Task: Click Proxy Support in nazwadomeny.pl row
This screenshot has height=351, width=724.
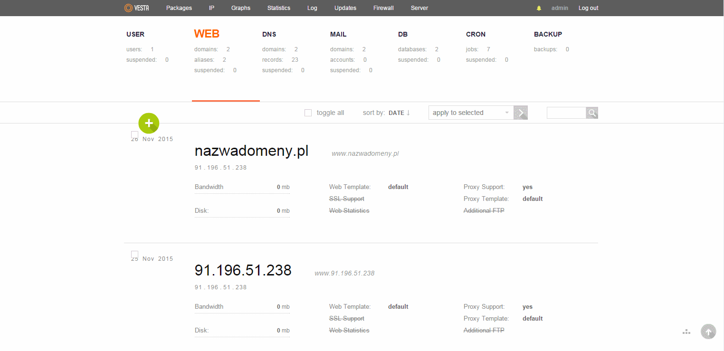Action: coord(484,187)
